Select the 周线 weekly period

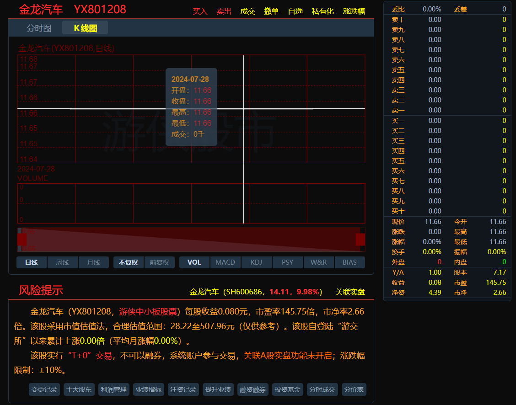(63, 262)
